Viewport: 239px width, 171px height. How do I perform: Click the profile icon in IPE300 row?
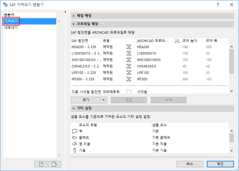(129, 79)
